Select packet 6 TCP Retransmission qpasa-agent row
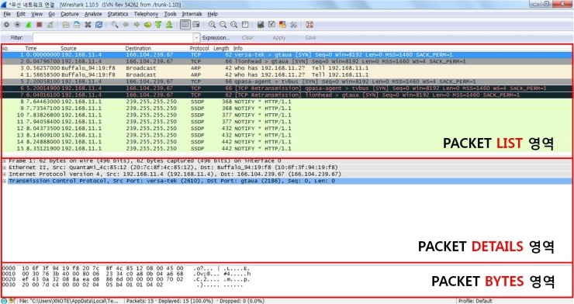 click(287, 88)
